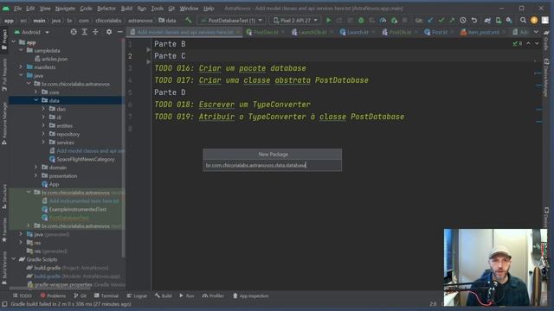This screenshot has width=554, height=311.
Task: Click the orange account avatar icon
Action: [x=534, y=21]
